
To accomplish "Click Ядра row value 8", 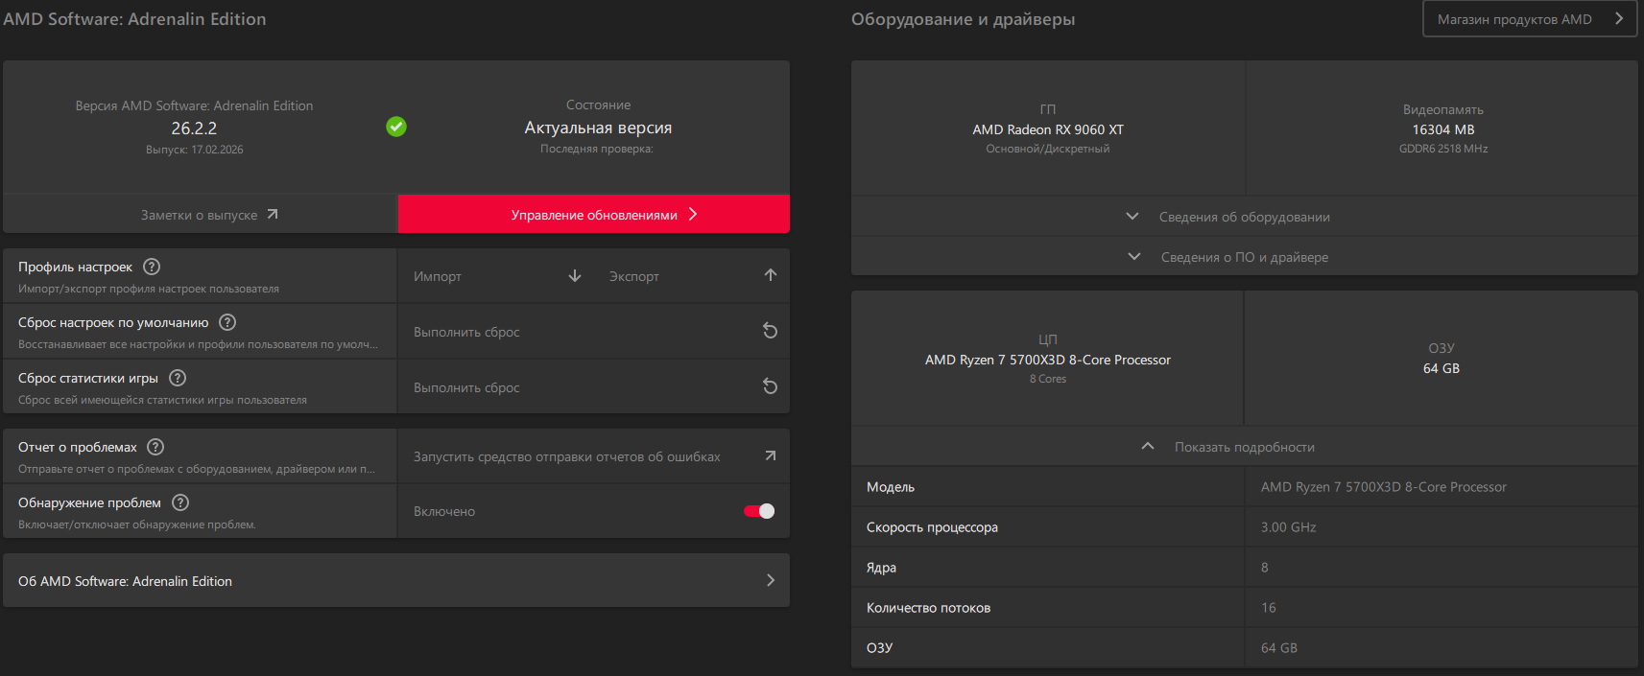I will (x=1265, y=568).
